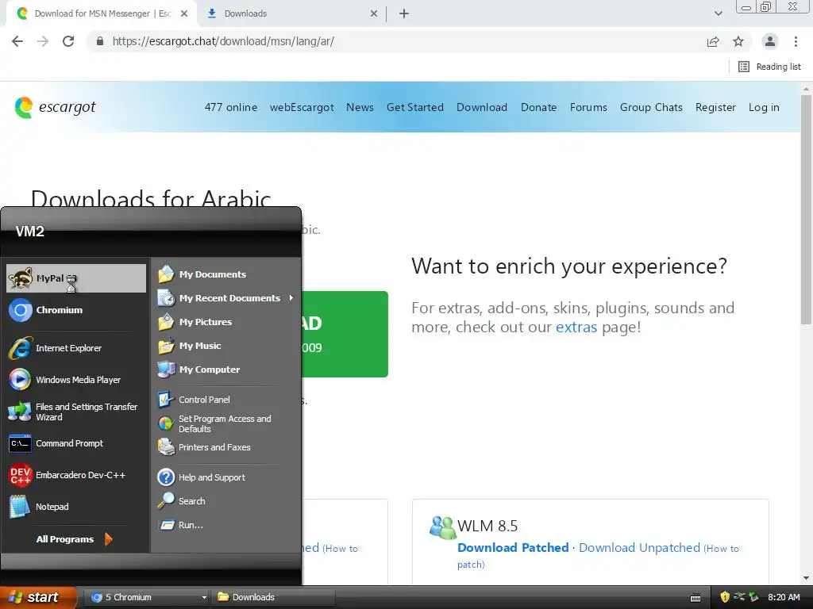This screenshot has height=609, width=813.
Task: Click the Windows start button
Action: [38, 597]
